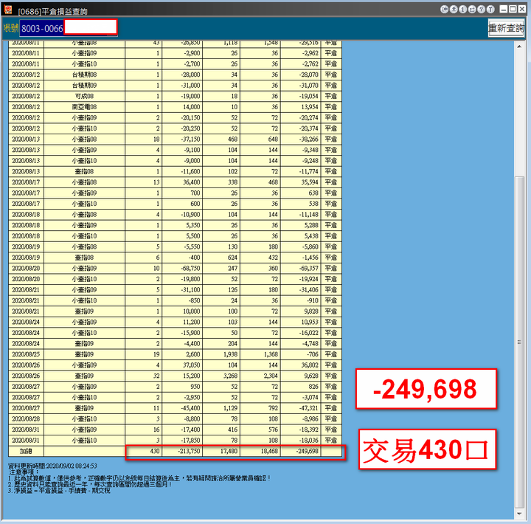Click the total tax 18,468 cell
The height and width of the screenshot is (524, 531).
[x=260, y=451]
